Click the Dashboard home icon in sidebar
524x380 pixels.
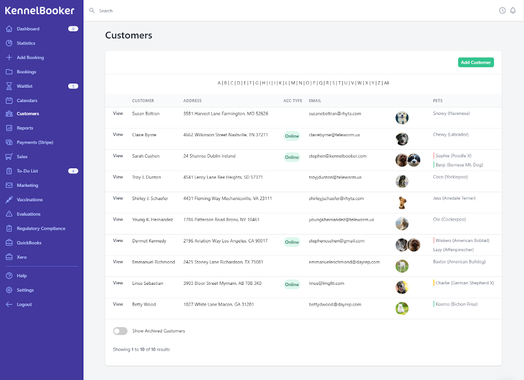(9, 29)
